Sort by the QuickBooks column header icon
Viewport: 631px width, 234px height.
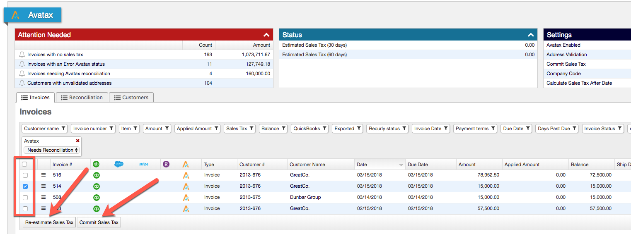[97, 164]
